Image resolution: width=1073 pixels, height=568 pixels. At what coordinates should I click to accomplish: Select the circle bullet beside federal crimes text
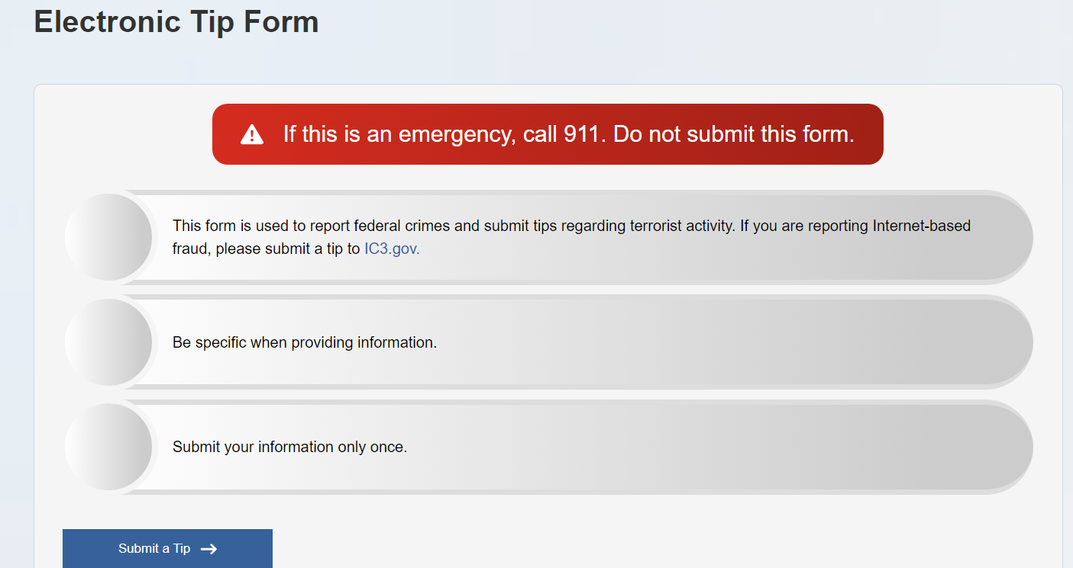[x=108, y=237]
